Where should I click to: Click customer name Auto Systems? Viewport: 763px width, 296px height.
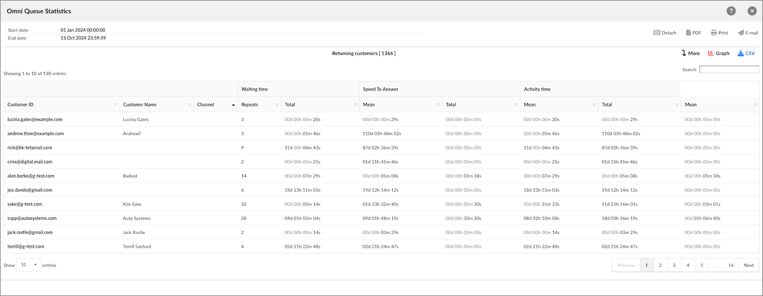[137, 218]
